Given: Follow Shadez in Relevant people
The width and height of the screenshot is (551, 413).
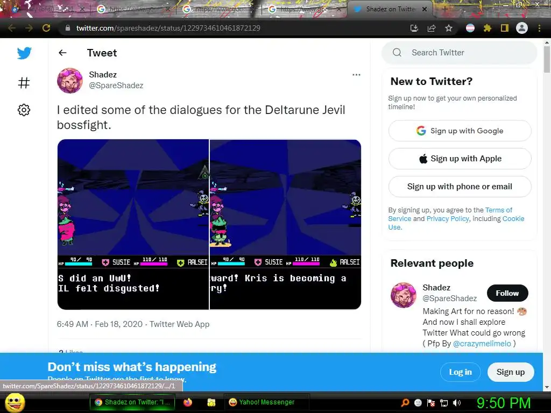Looking at the screenshot, I should tap(507, 293).
